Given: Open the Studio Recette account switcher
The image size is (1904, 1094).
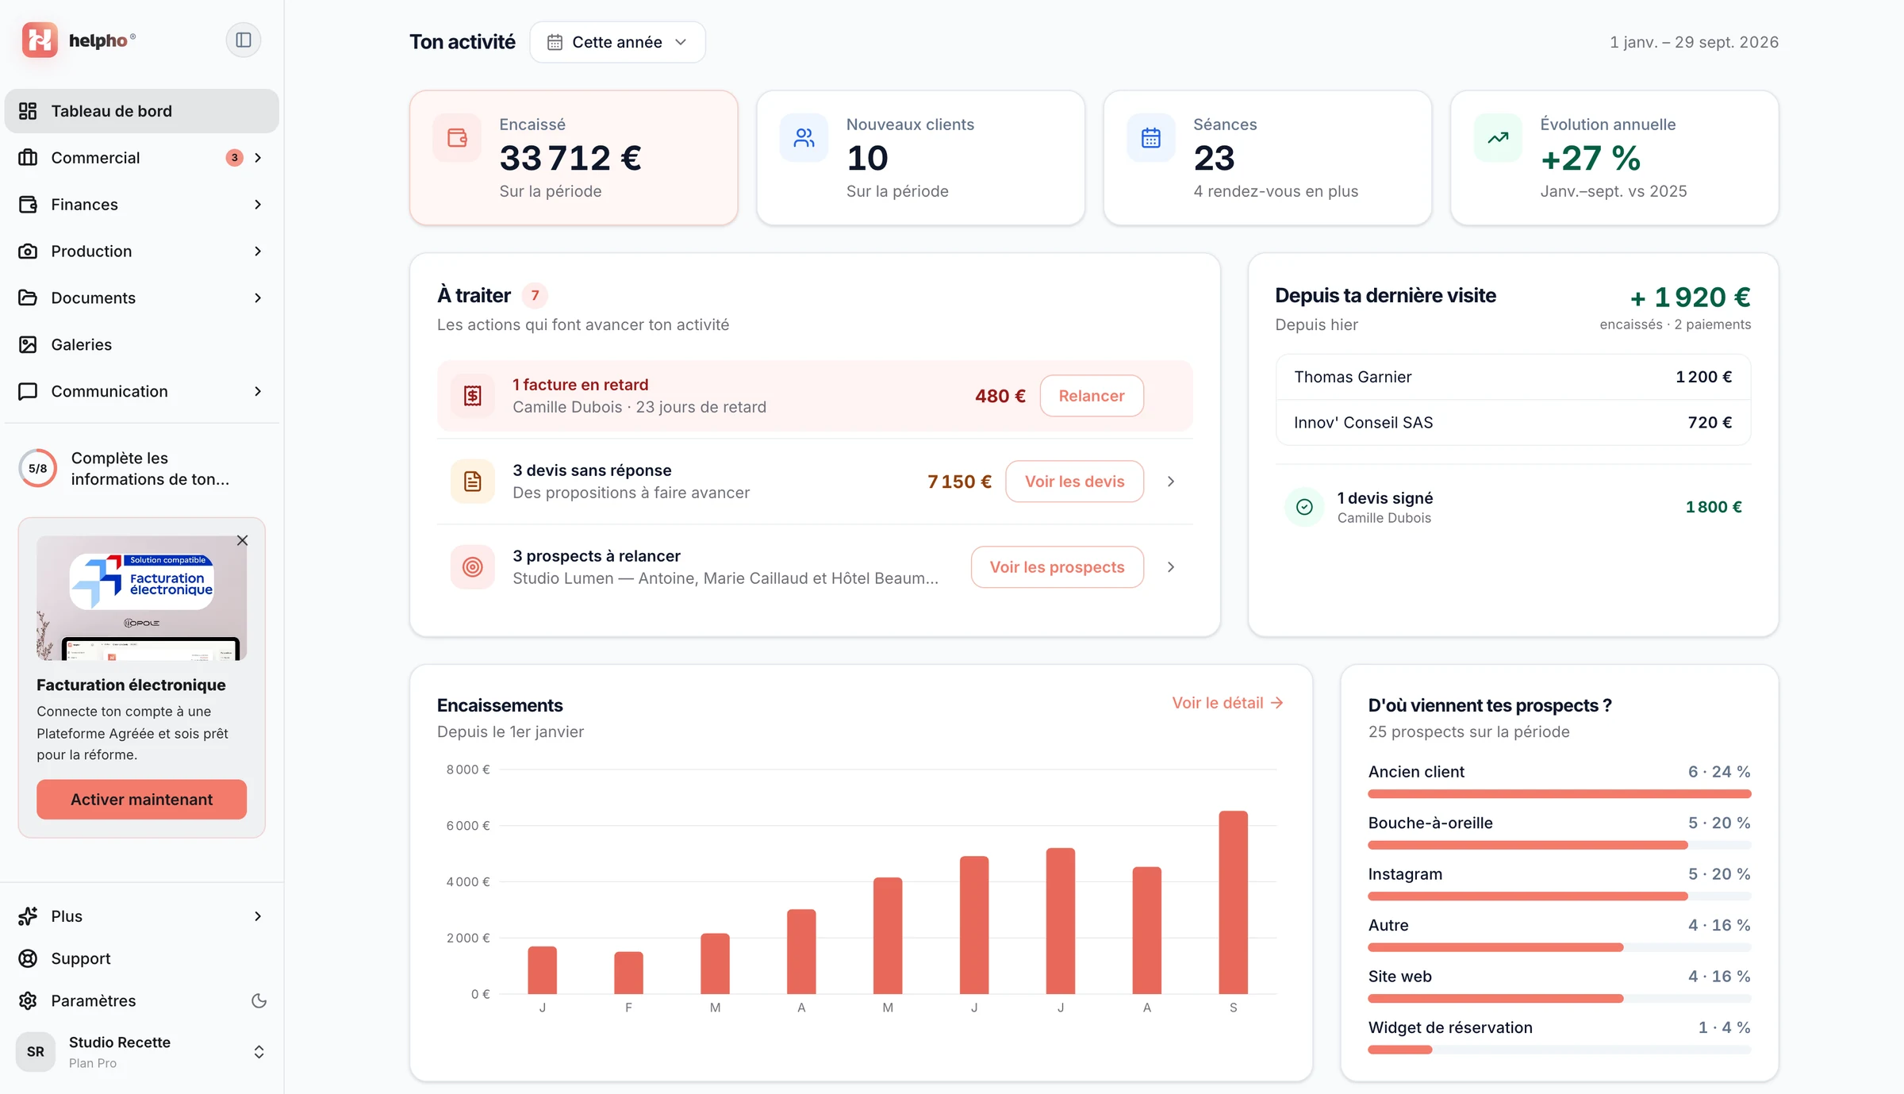Looking at the screenshot, I should click(142, 1051).
